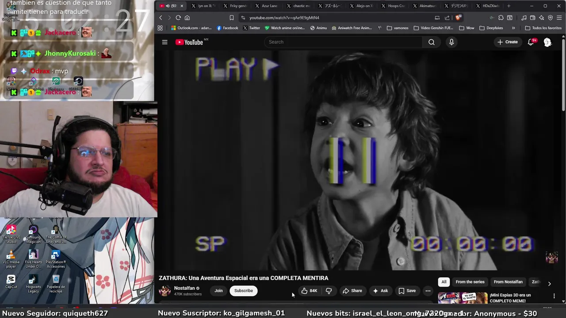Switch to the 'Akimatsun' X tab
The image size is (566, 318).
coord(424,6)
